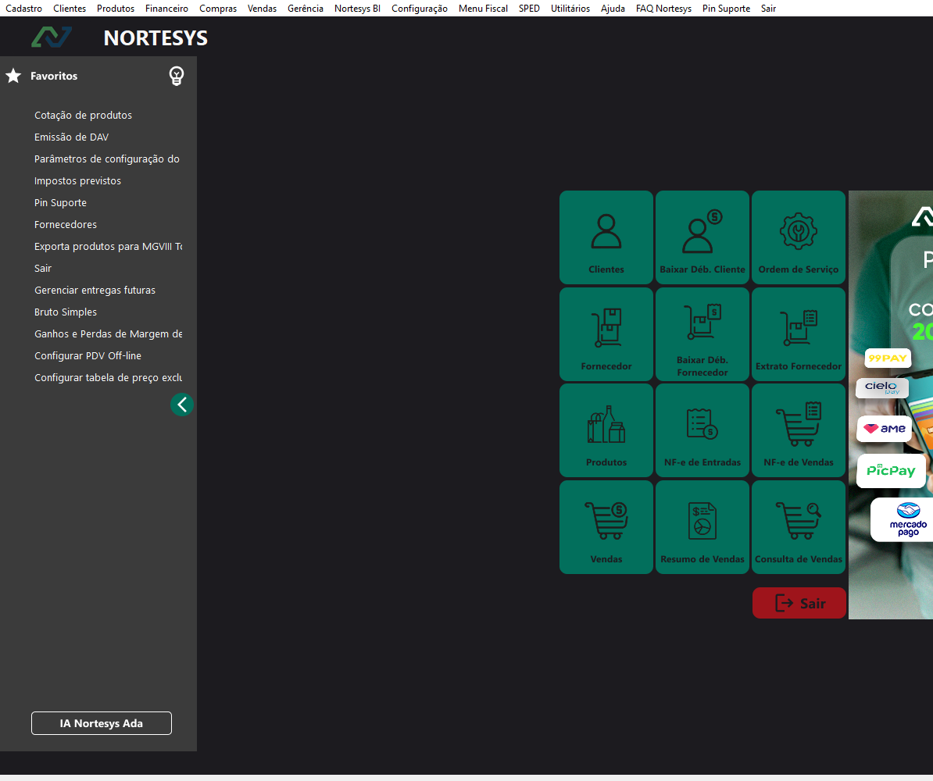
Task: Open the Extrato Fornecedor tile
Action: [798, 333]
